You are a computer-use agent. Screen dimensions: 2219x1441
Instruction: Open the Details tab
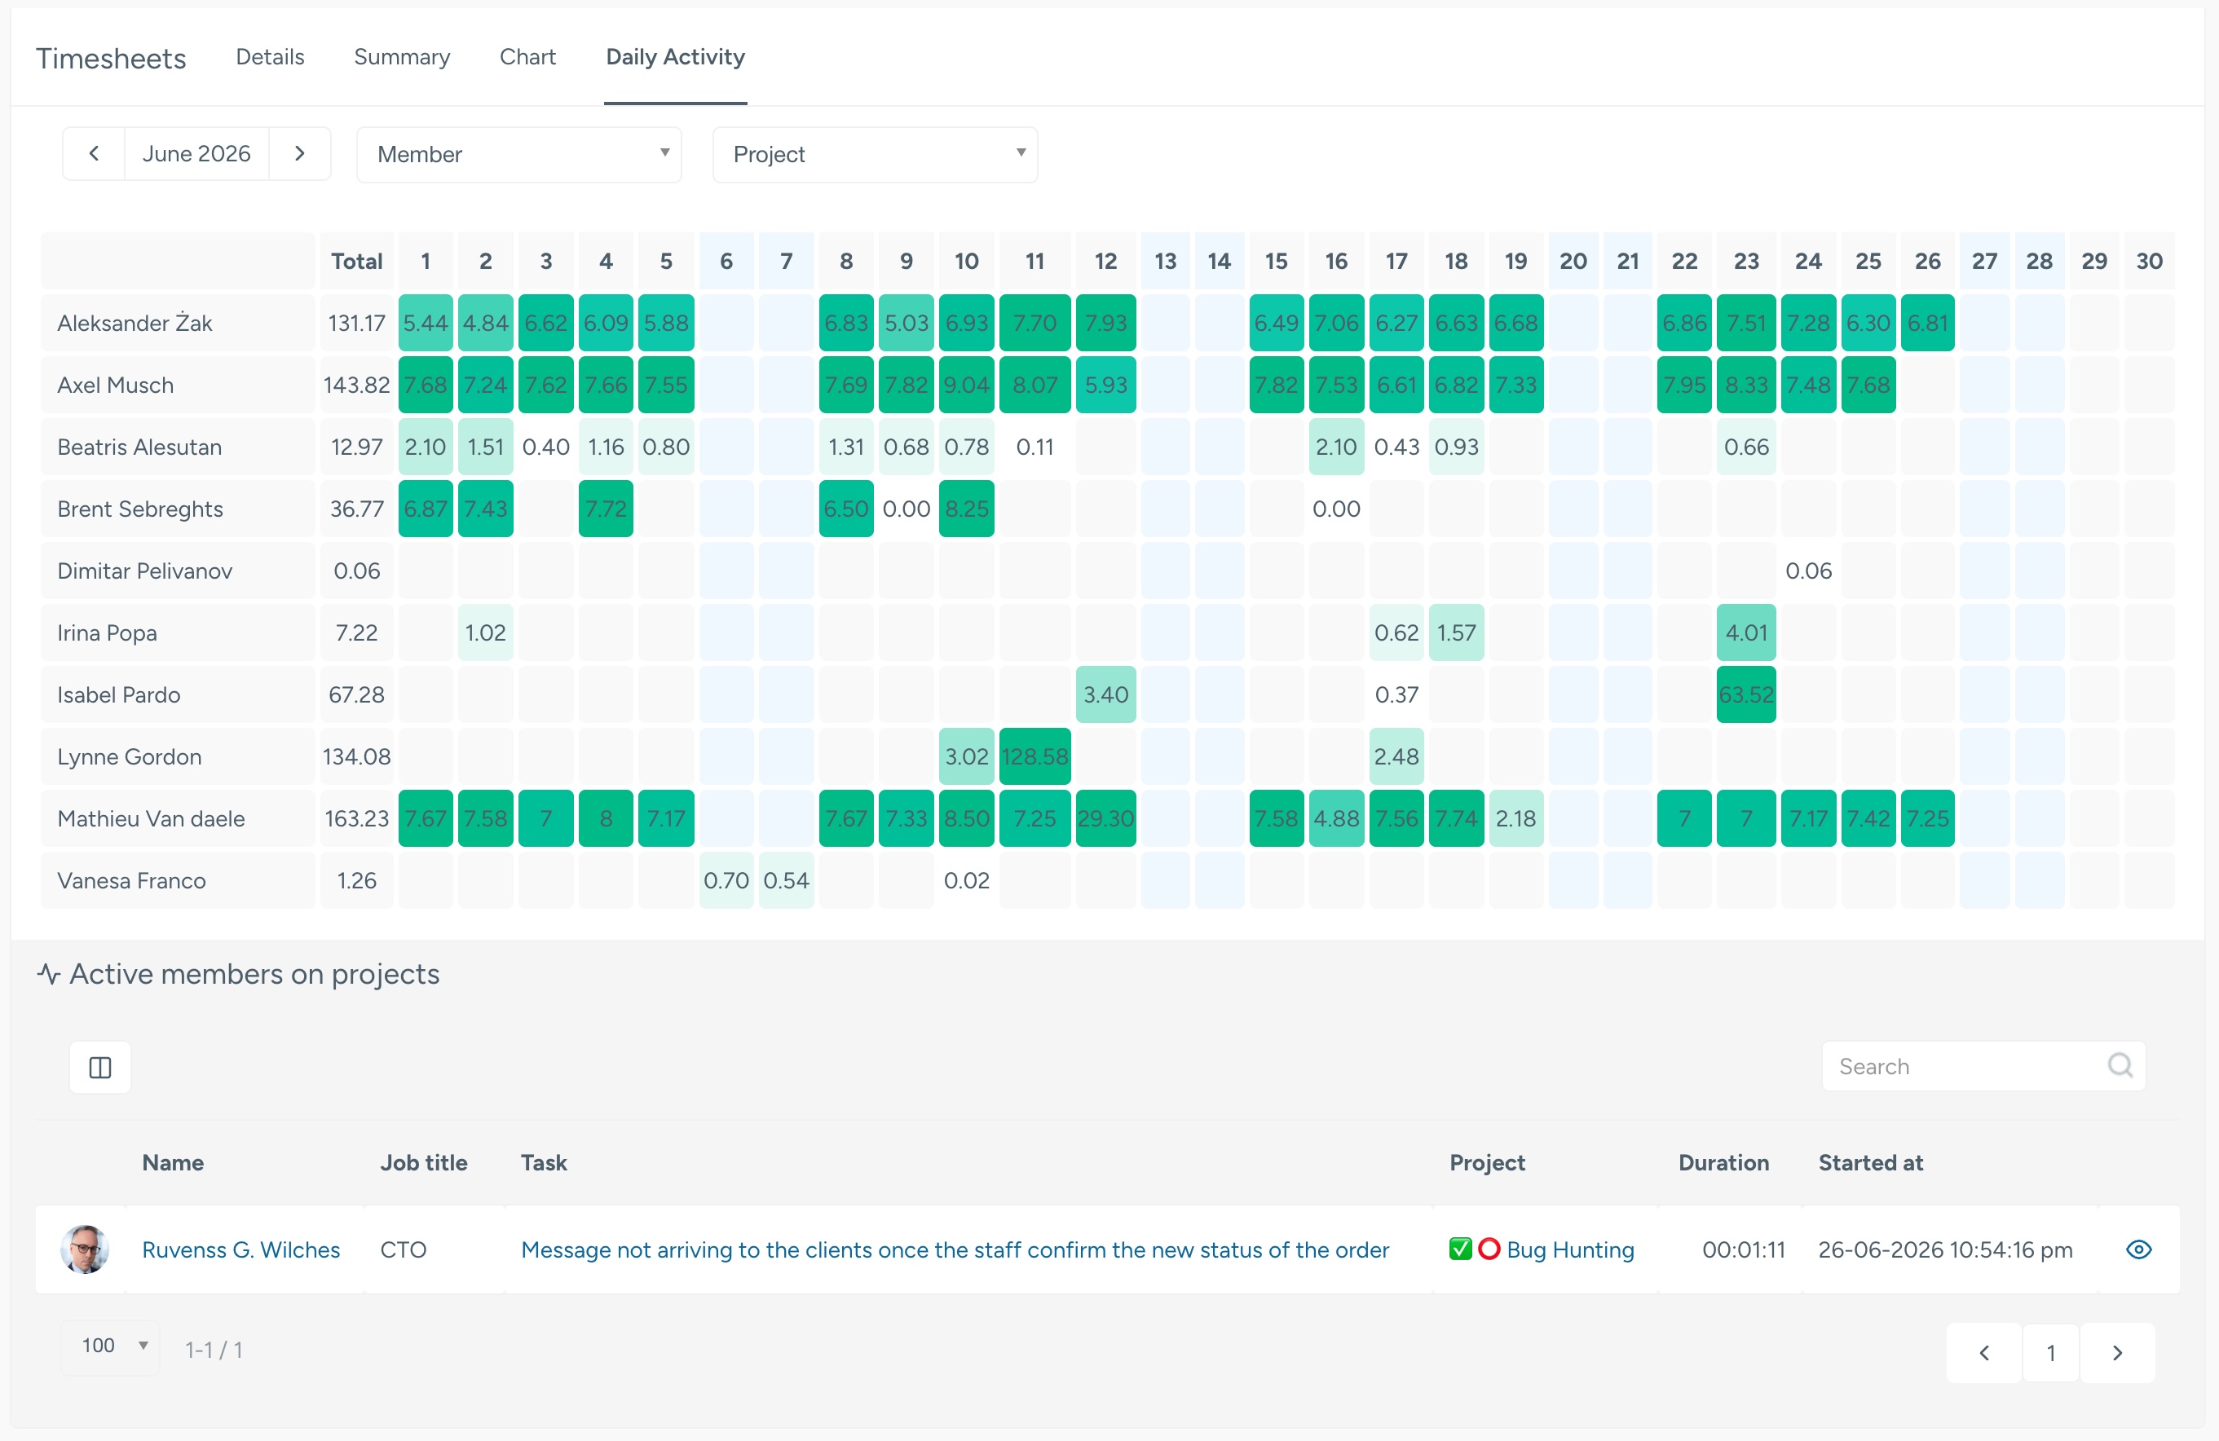click(271, 57)
